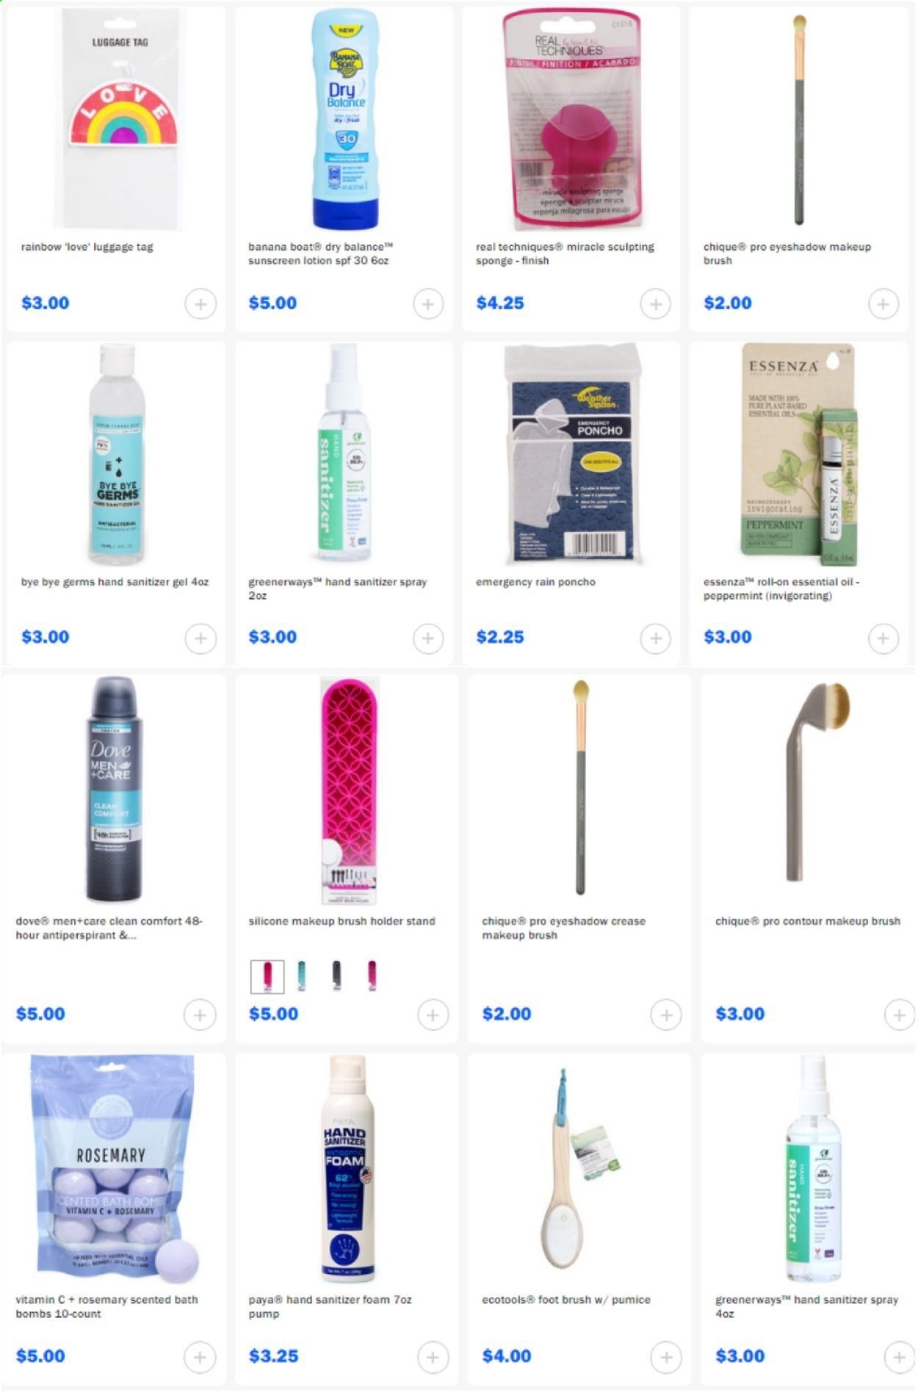Add Ecotools foot brush to cart
Viewport: 918px width, 1393px height.
(666, 1357)
